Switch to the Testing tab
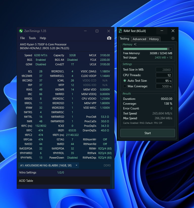This screenshot has height=208, width=194. tap(124, 39)
